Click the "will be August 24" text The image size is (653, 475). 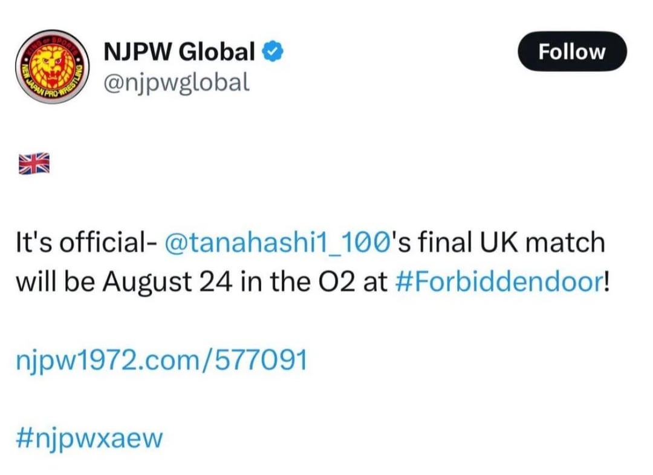124,282
